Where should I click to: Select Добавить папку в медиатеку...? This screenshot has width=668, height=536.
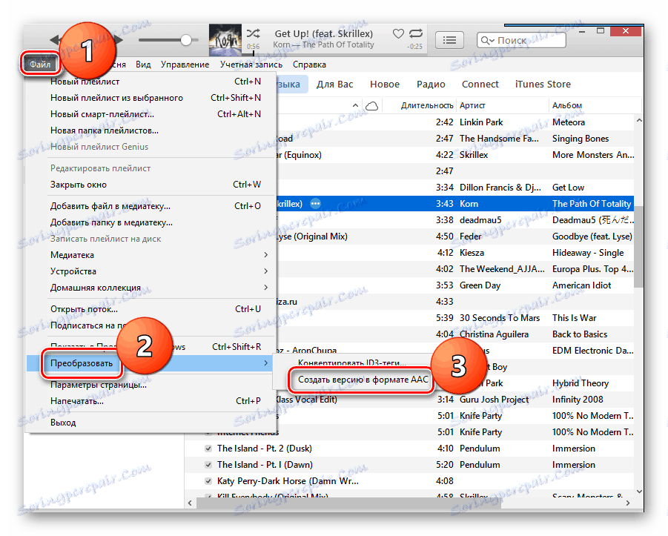pyautogui.click(x=149, y=222)
